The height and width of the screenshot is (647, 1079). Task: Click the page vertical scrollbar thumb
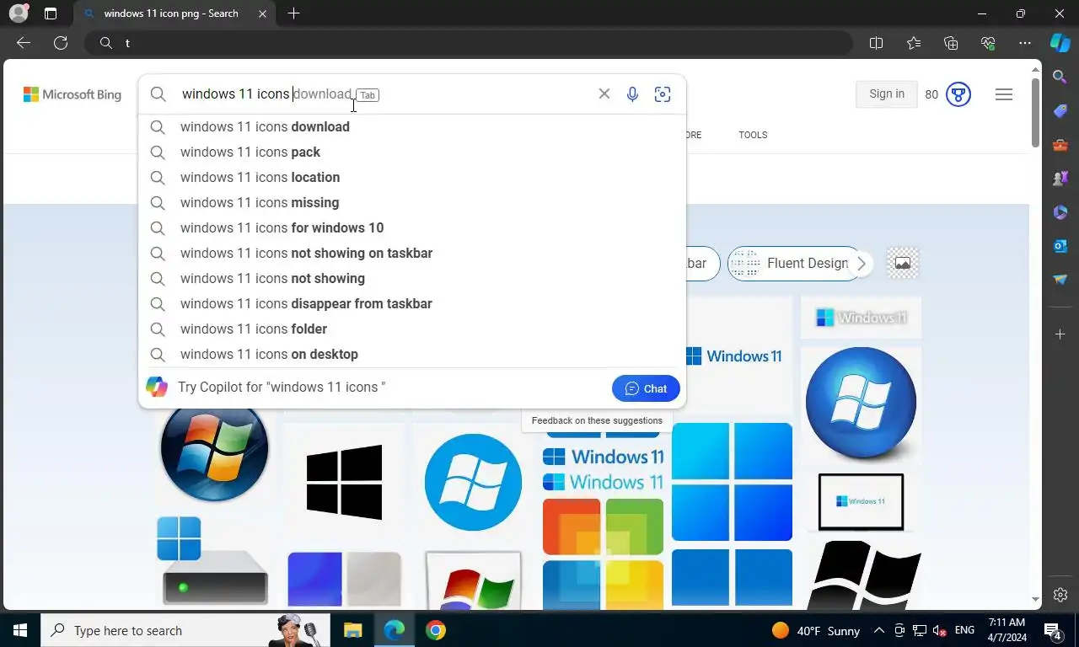(1035, 113)
